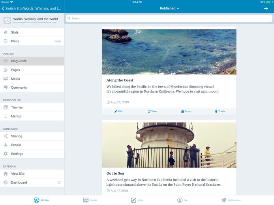Open Comments bubble icon in sidebar
This screenshot has height=205, width=274.
[6, 87]
